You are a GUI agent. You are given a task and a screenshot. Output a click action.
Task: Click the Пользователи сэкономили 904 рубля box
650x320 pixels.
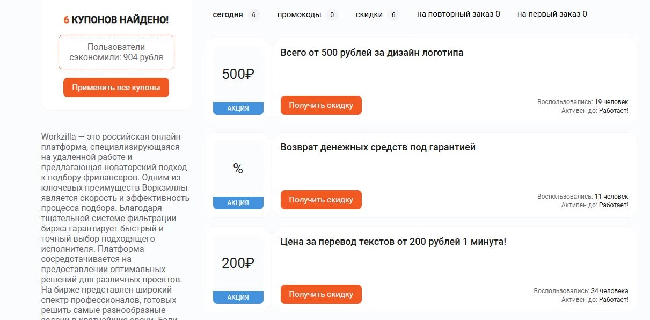(116, 52)
